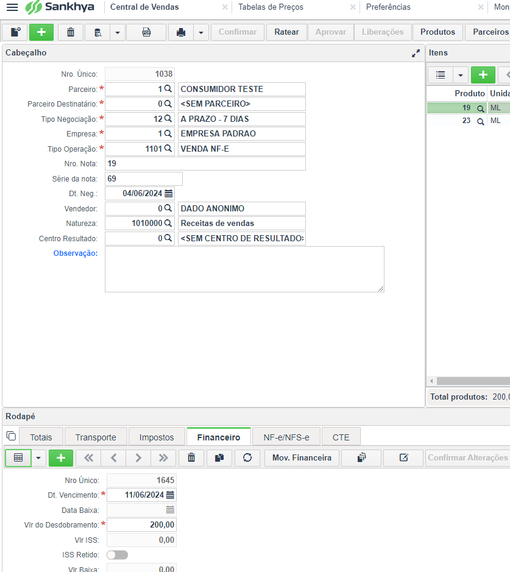Click the printer icon in top toolbar
Viewport: 510px width, 572px height.
(x=181, y=32)
